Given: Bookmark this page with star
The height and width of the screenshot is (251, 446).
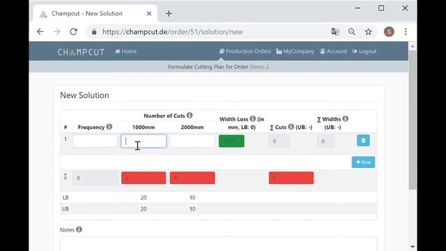Looking at the screenshot, I should (369, 31).
